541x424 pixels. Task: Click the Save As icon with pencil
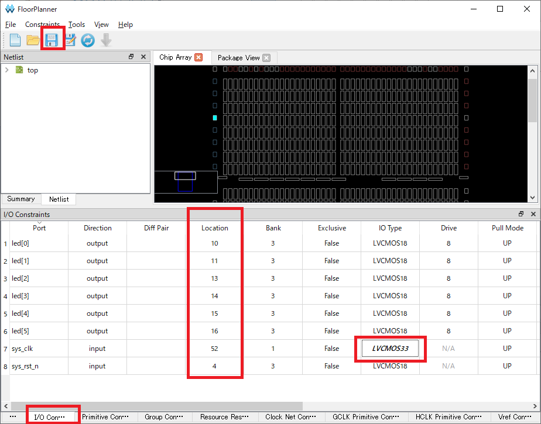70,40
